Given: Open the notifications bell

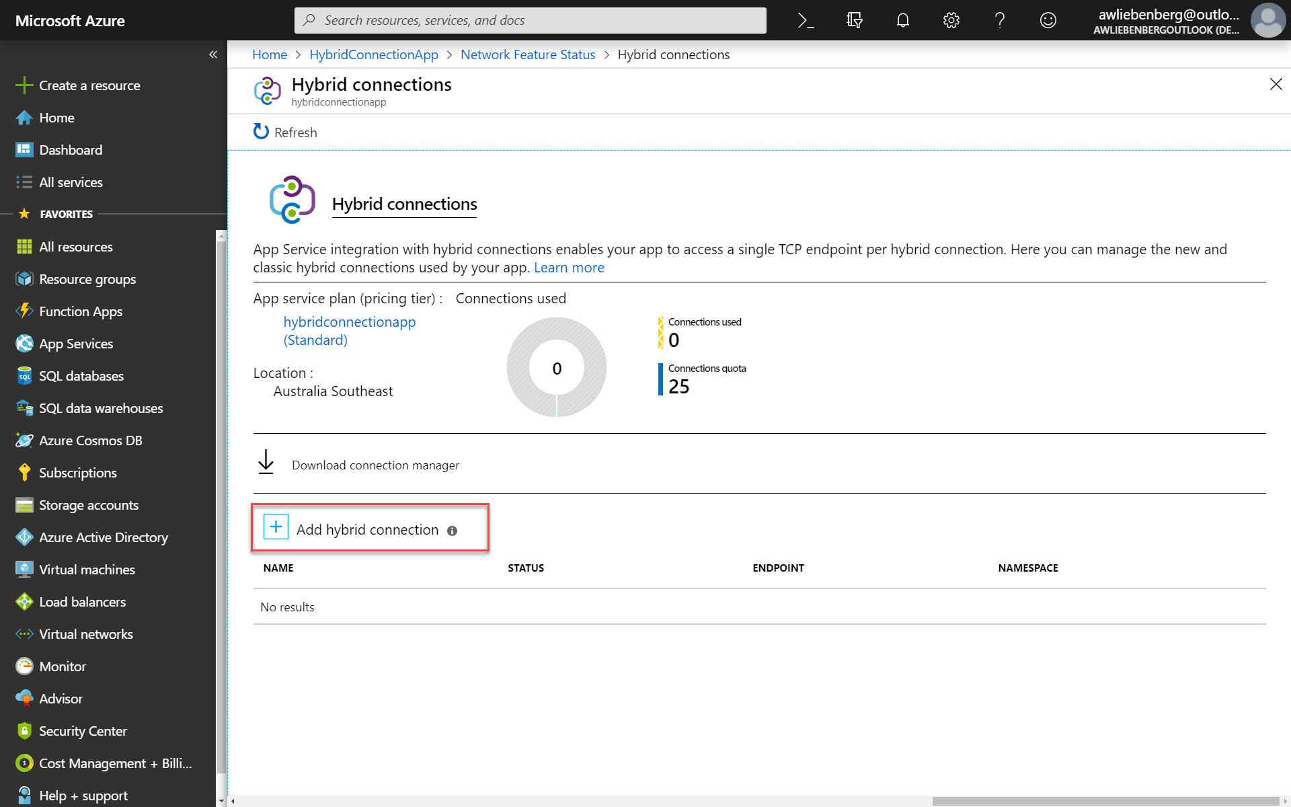Looking at the screenshot, I should [x=902, y=20].
